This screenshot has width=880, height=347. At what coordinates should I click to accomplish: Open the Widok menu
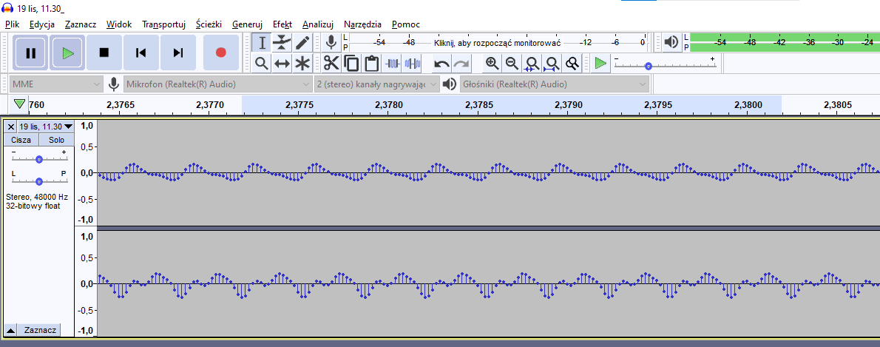click(x=119, y=24)
